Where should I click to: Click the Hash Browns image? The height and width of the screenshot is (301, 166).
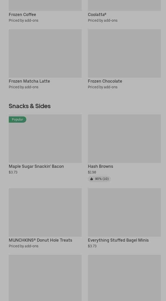[x=124, y=139]
